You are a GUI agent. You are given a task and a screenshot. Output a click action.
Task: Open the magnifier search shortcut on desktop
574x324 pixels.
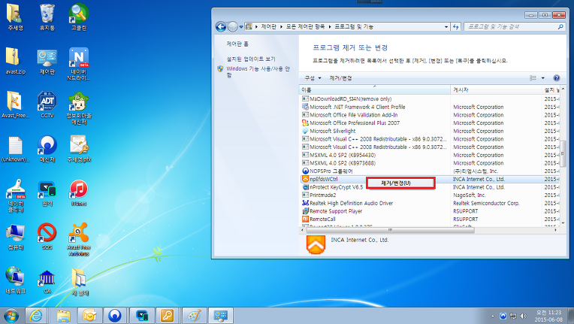coord(79,17)
